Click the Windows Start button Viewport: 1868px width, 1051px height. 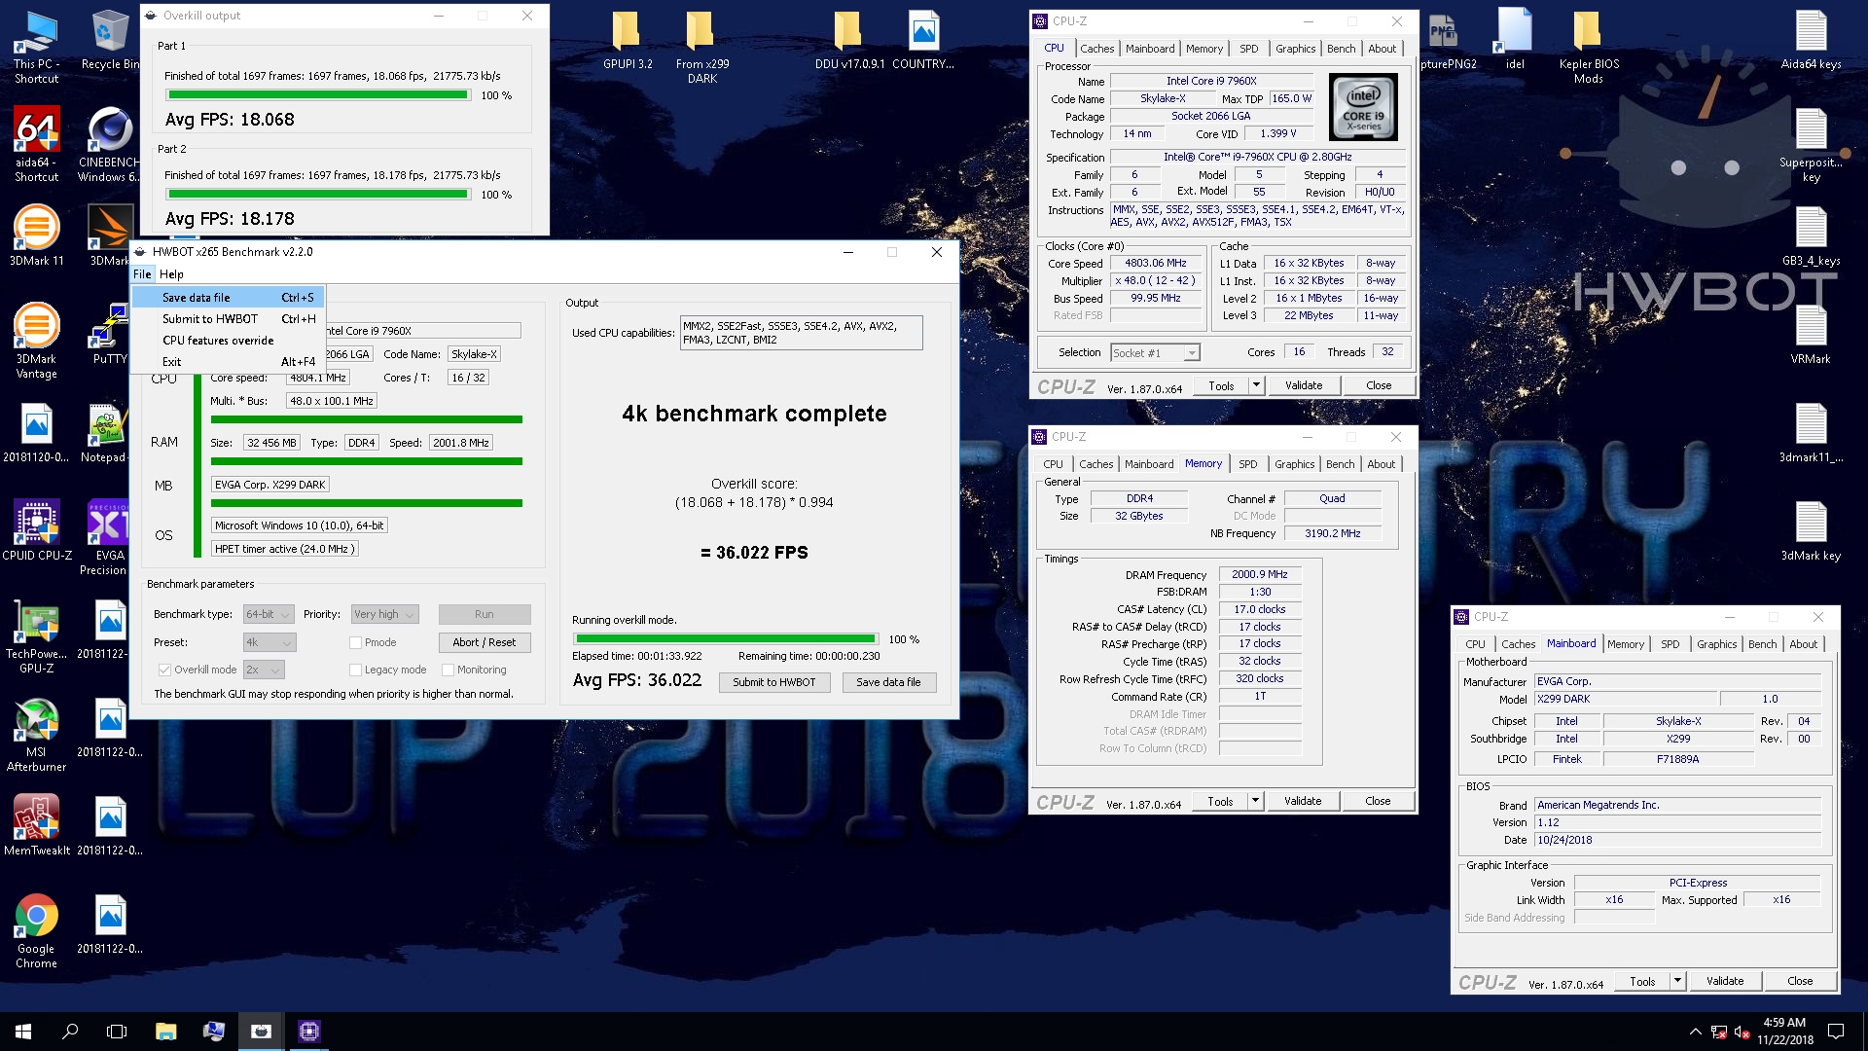click(23, 1032)
